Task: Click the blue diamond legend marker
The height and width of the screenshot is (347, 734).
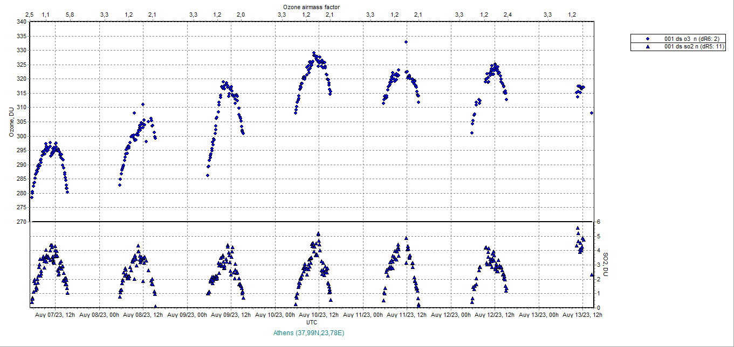Action: 648,39
